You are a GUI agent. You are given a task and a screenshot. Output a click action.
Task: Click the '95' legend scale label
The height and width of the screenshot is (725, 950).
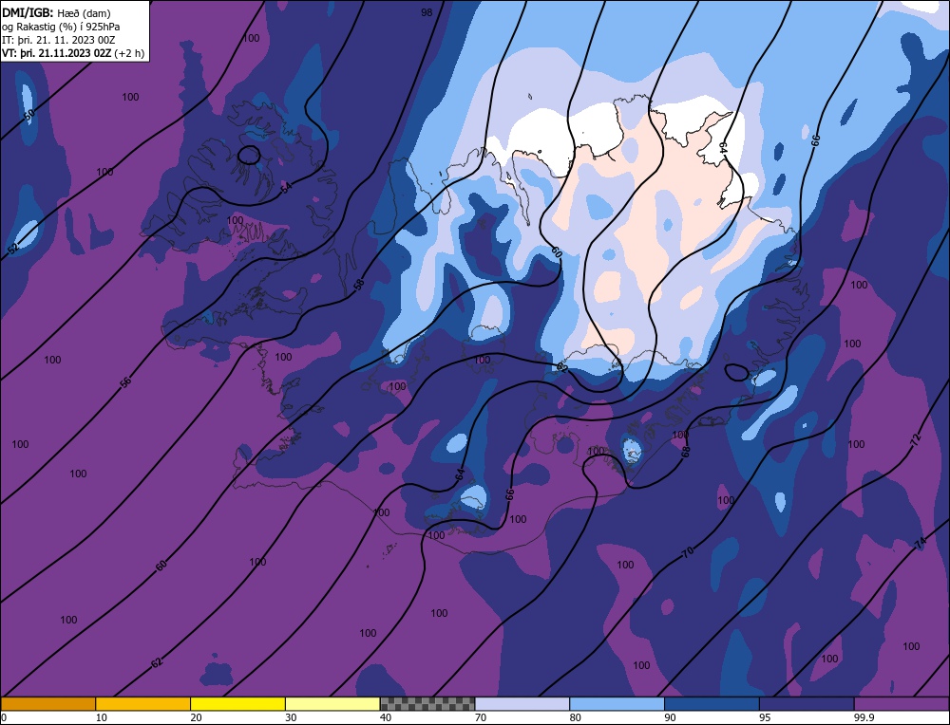(765, 717)
